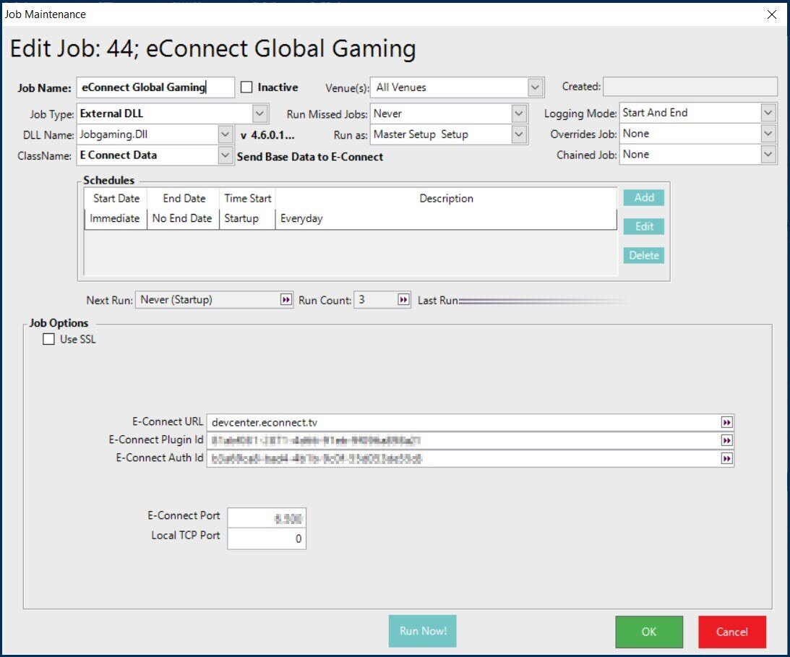
Task: Click the Time Start column header
Action: coord(247,199)
